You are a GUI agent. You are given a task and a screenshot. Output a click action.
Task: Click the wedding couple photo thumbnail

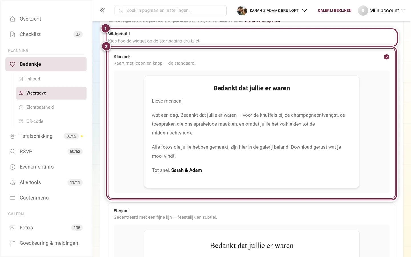click(x=242, y=11)
